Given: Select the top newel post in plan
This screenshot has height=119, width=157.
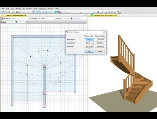Looking at the screenshot, I should coord(45,66).
